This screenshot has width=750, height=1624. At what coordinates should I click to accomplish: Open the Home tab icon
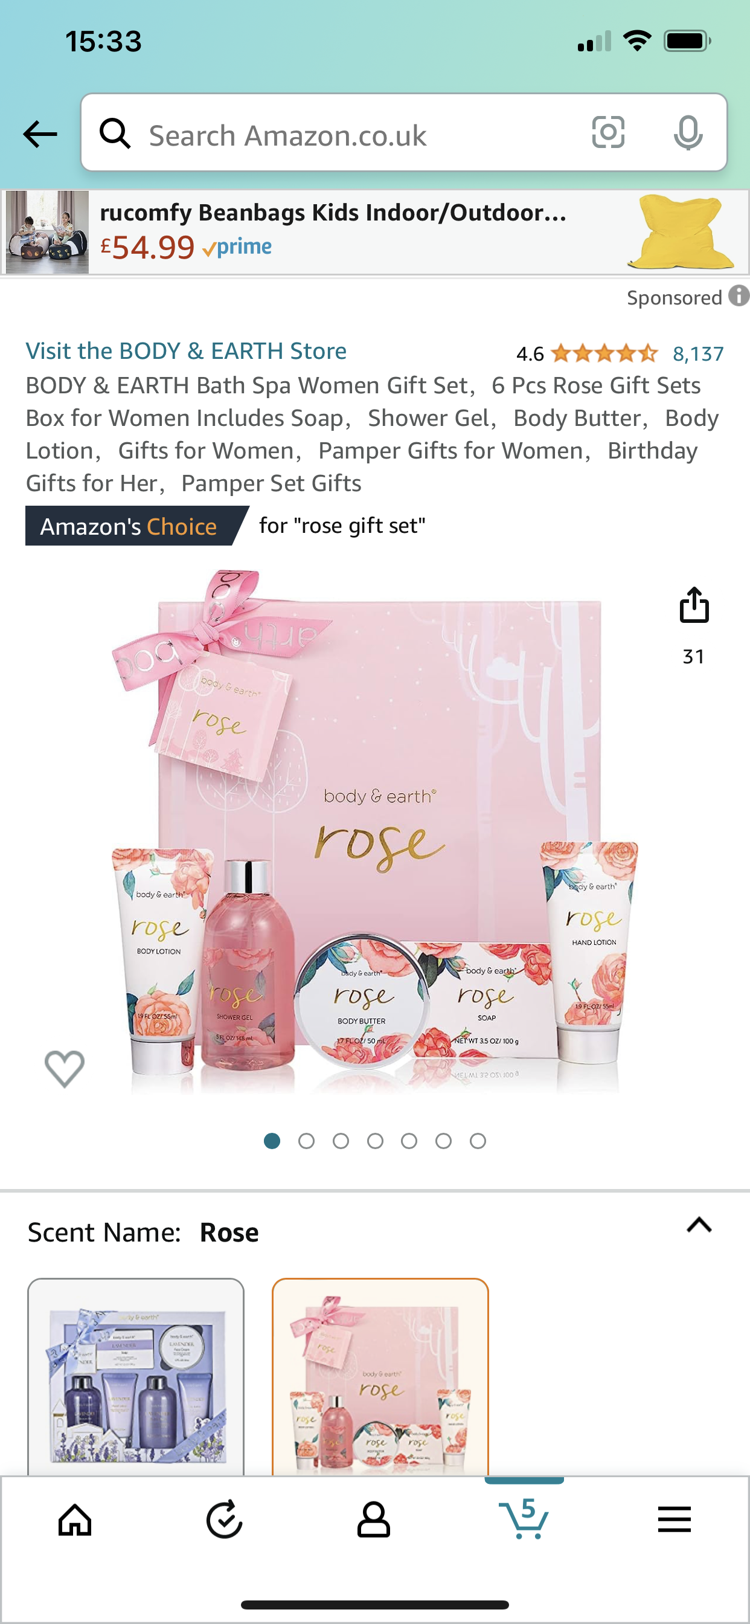click(75, 1520)
